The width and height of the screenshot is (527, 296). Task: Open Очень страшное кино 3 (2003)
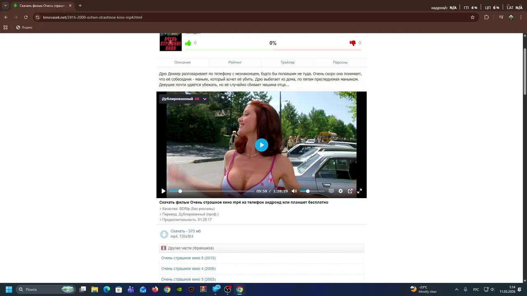pos(189,280)
